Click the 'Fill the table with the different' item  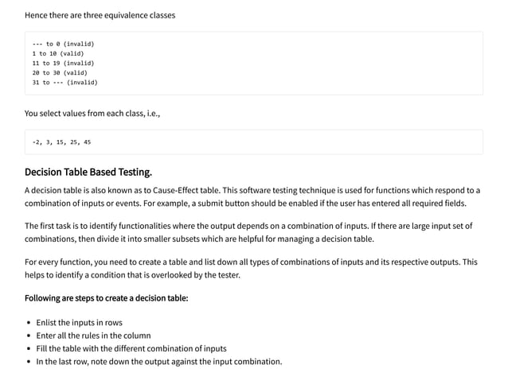pos(131,348)
